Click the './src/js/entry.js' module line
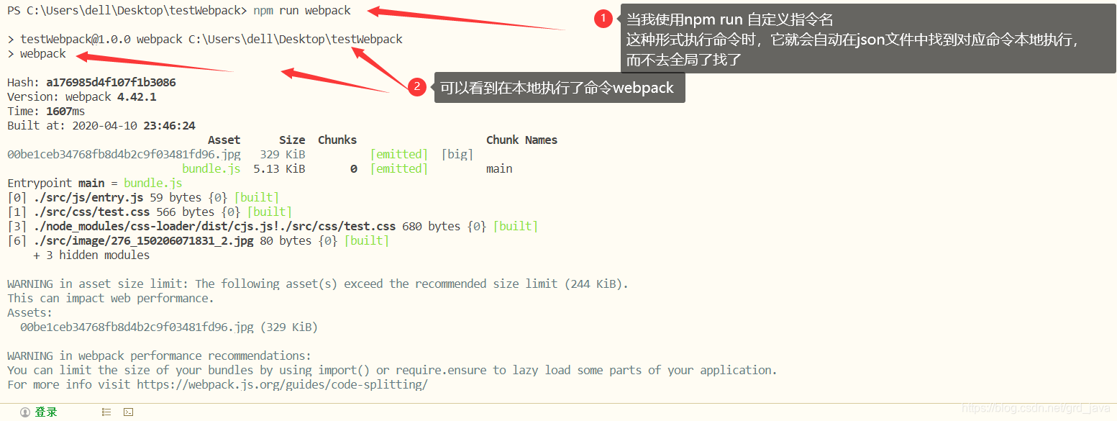The image size is (1117, 421). click(143, 197)
